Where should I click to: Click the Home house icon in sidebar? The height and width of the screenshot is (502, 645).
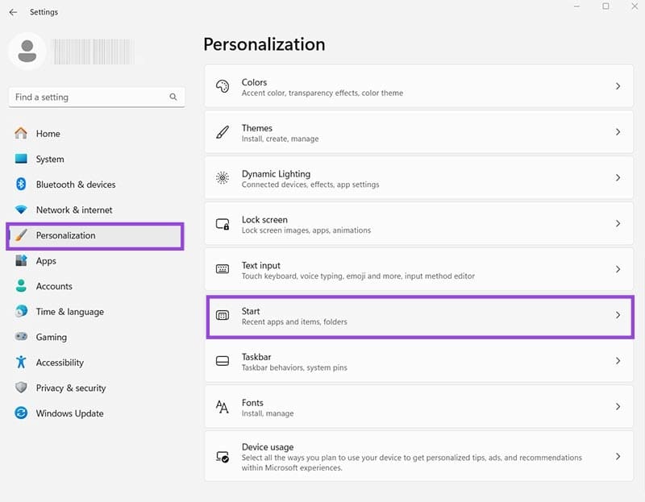click(x=21, y=133)
